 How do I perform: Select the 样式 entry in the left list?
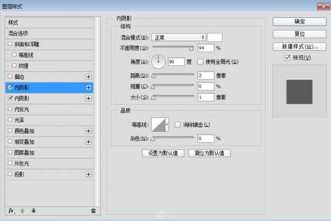pos(49,23)
